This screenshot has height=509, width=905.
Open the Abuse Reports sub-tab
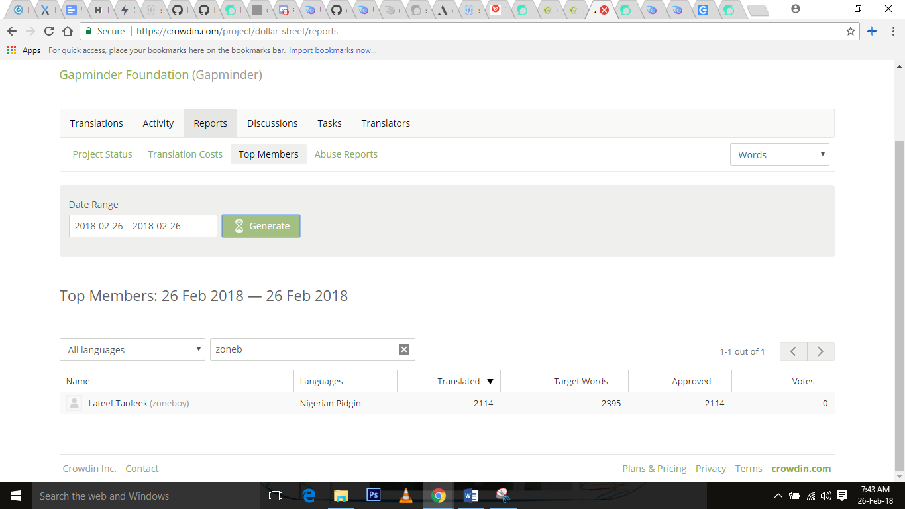coord(346,154)
